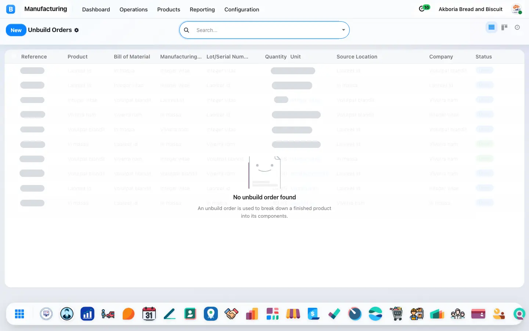Go to the Dashboard menu item
The width and height of the screenshot is (529, 331).
pyautogui.click(x=96, y=10)
